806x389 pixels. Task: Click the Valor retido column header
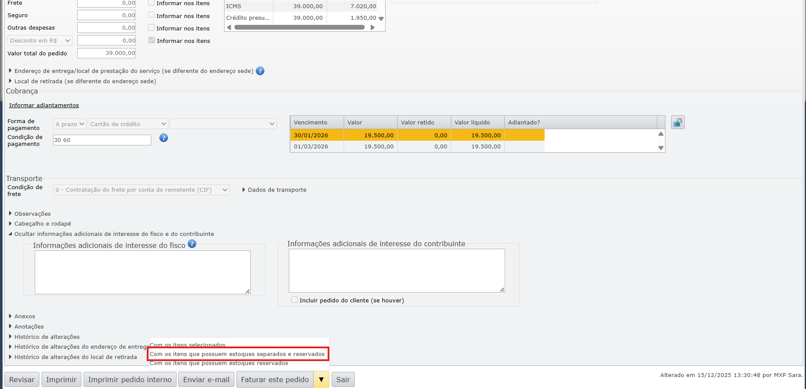coord(424,123)
